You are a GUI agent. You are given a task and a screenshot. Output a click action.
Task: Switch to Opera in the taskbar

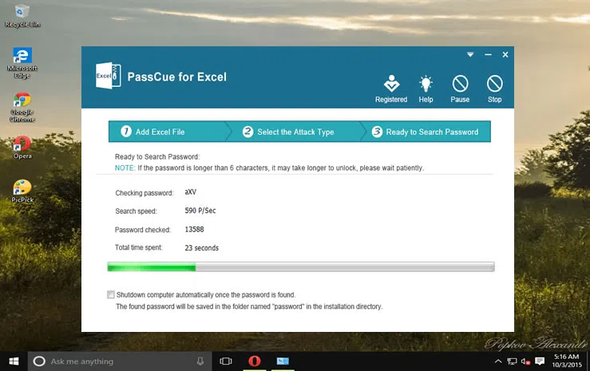click(255, 361)
